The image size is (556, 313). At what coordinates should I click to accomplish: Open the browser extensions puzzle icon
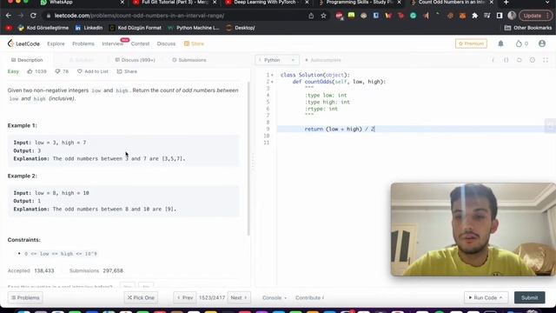pyautogui.click(x=475, y=16)
